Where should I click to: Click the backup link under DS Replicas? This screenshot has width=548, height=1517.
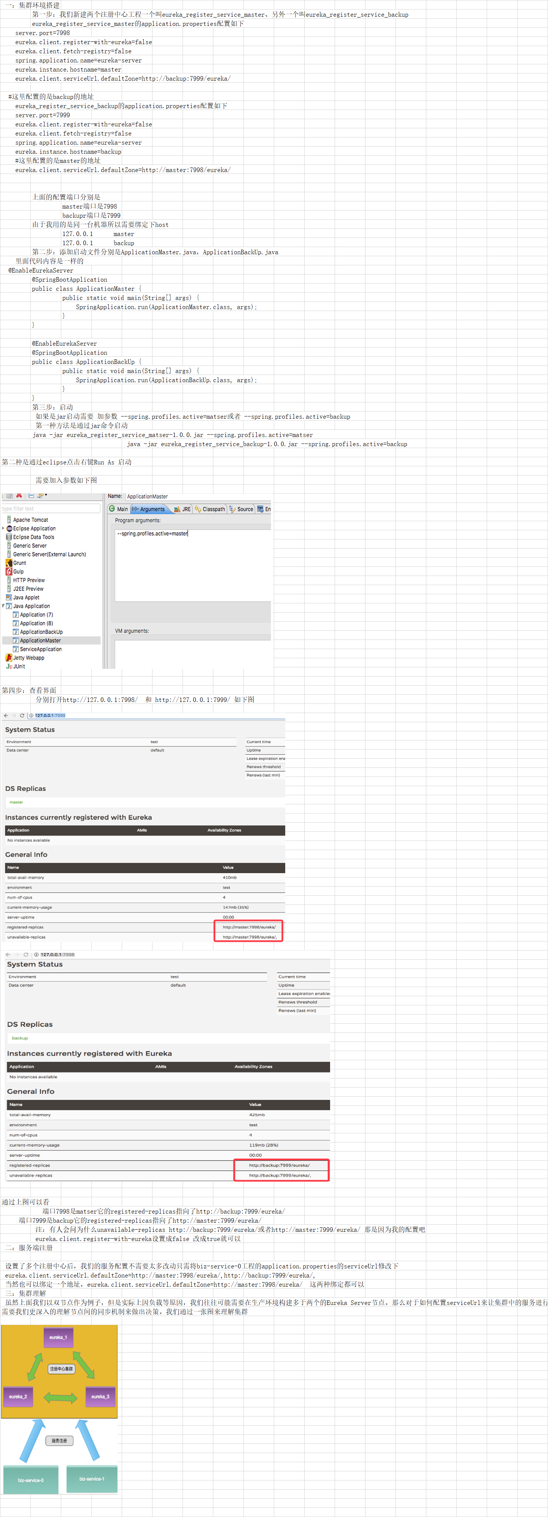[20, 1038]
